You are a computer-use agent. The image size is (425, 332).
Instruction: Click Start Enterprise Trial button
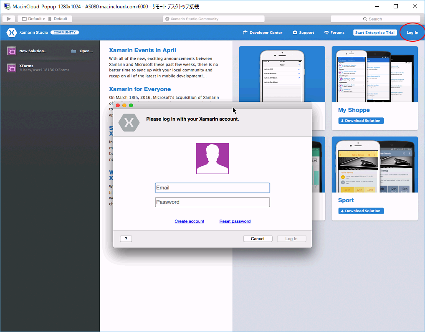(375, 33)
